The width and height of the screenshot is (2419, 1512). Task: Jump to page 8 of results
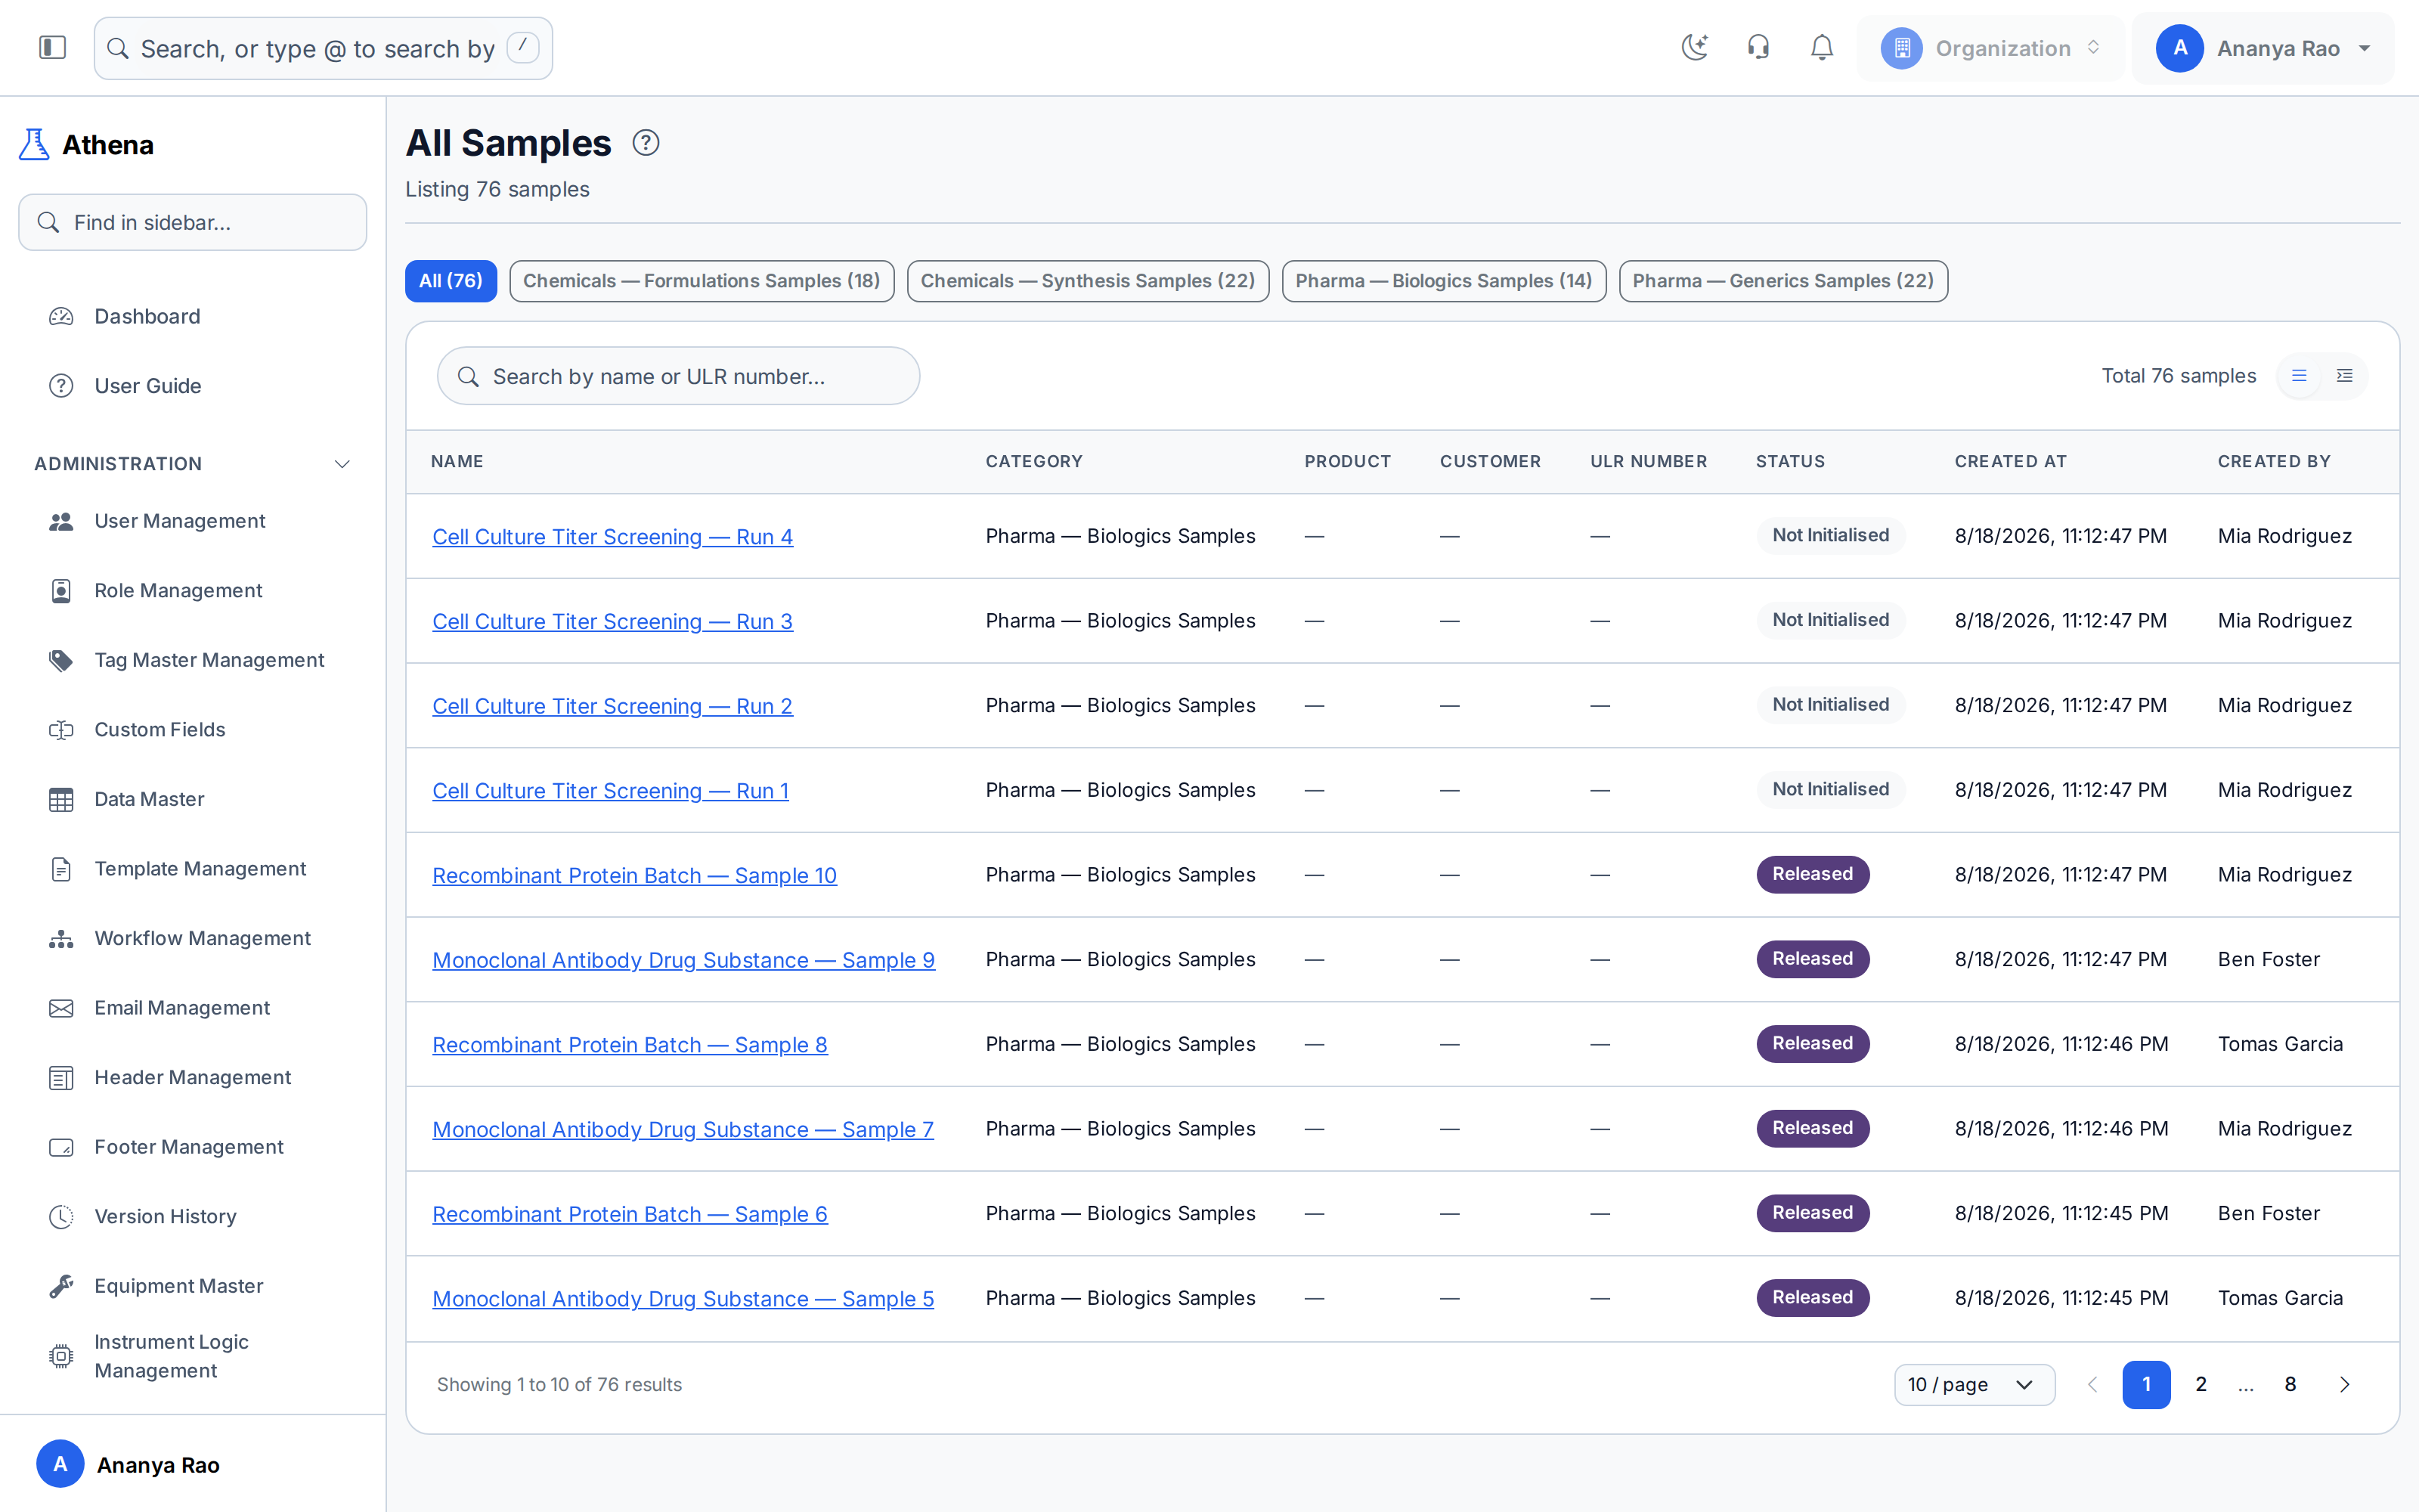2290,1384
